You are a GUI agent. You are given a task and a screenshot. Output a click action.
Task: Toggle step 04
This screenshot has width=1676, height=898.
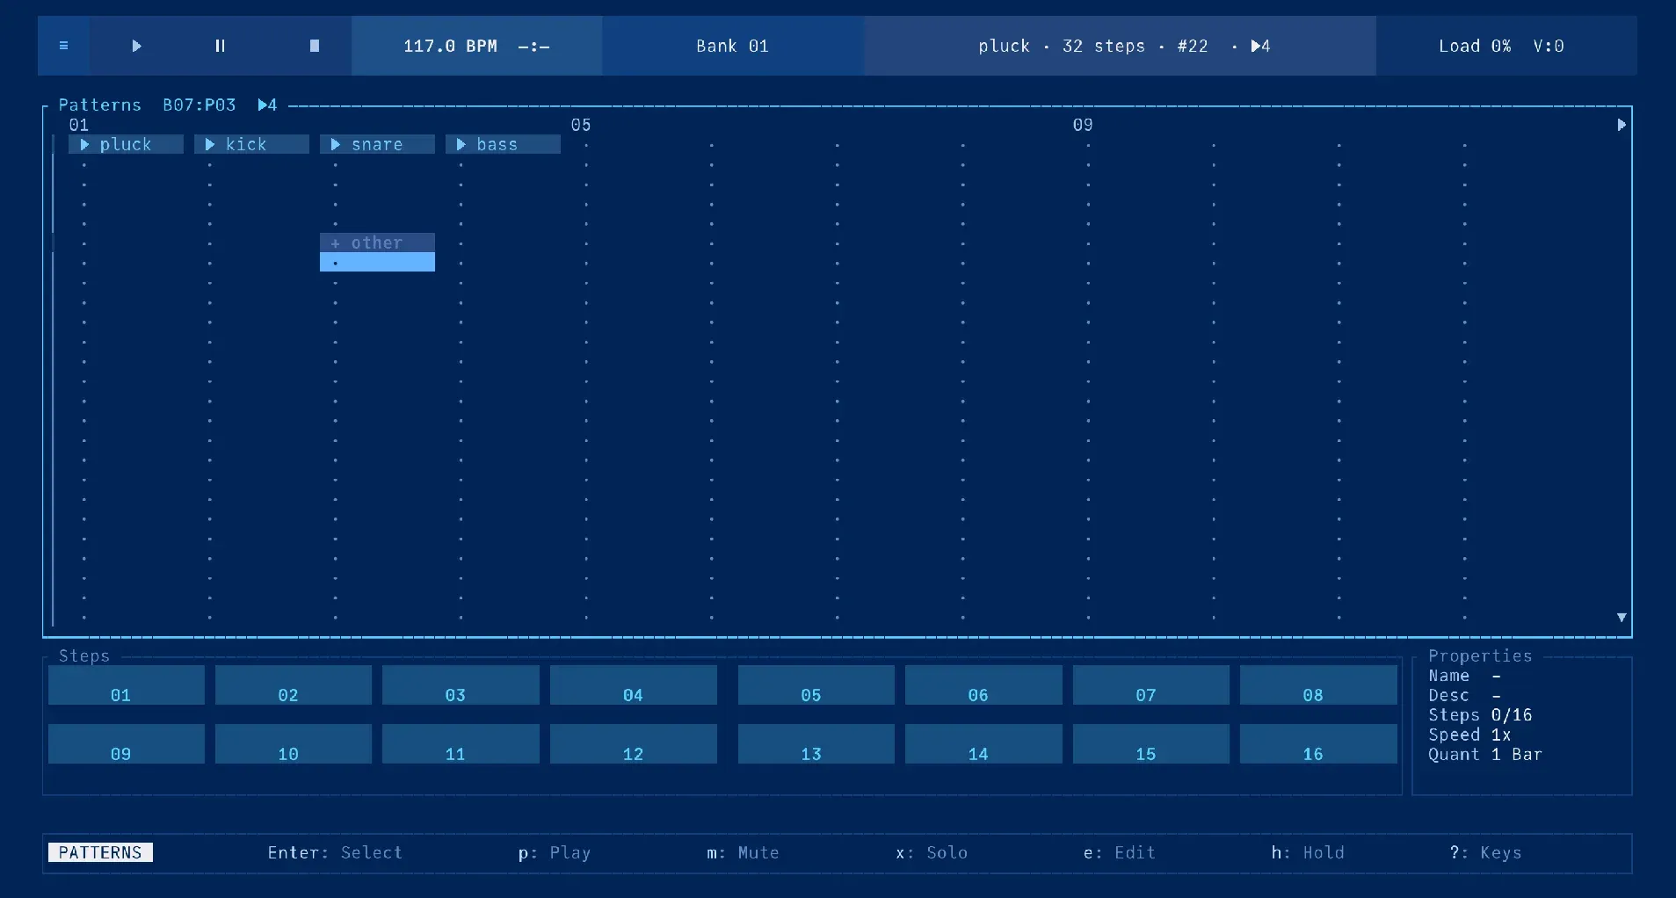[634, 684]
